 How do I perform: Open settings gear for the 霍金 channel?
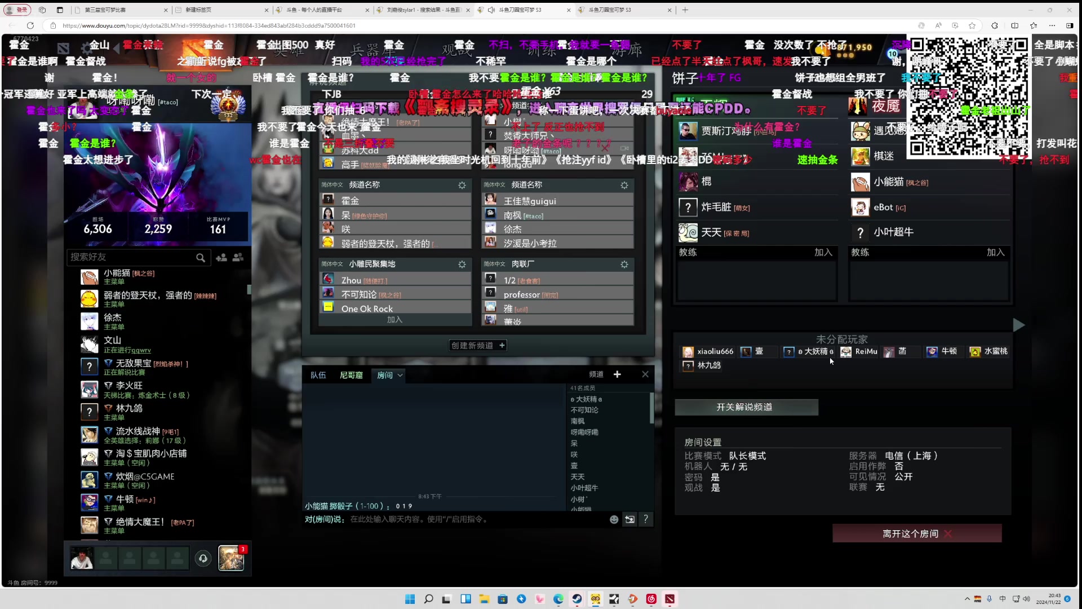point(462,185)
